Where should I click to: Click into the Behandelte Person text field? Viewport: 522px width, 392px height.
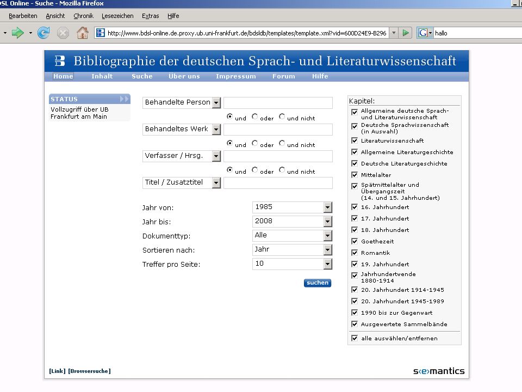278,103
